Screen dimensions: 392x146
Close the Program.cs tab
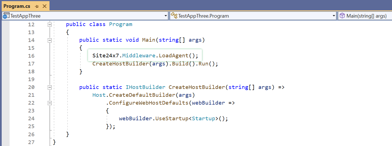[44, 6]
